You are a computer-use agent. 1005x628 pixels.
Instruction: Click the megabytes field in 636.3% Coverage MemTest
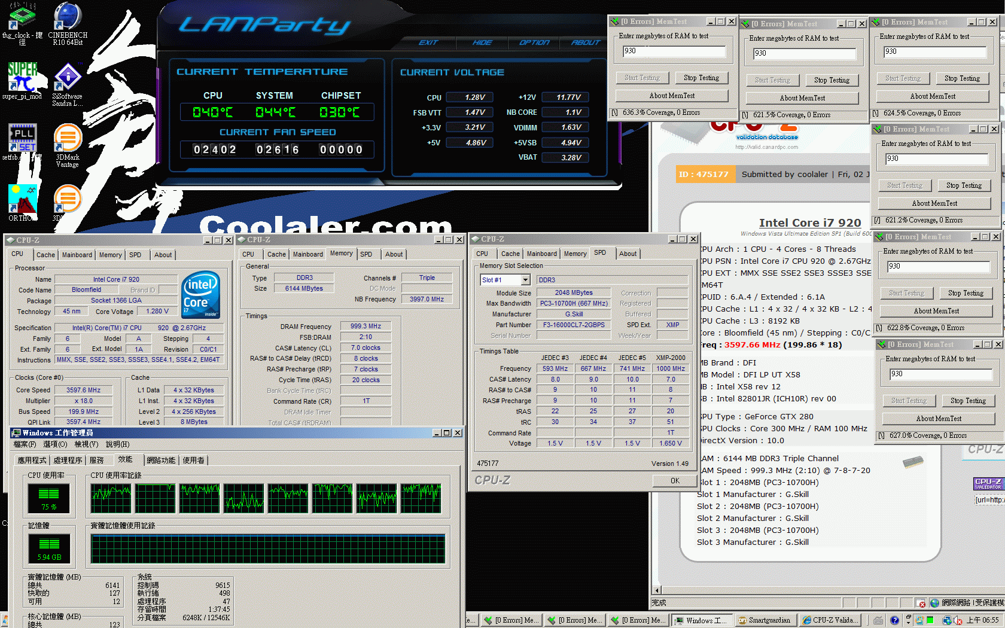coord(674,51)
